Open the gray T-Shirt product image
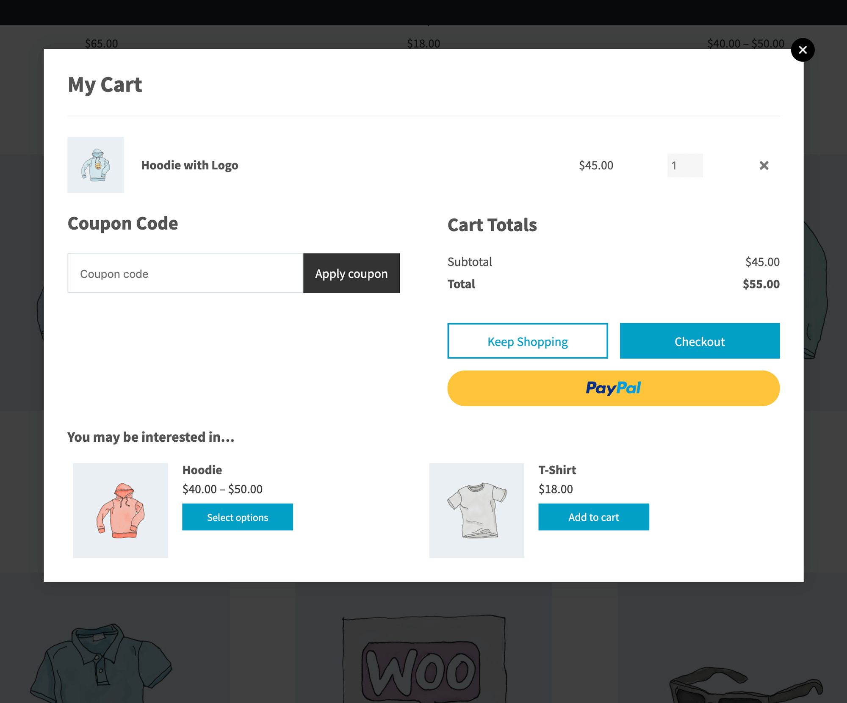This screenshot has height=703, width=847. click(x=476, y=510)
